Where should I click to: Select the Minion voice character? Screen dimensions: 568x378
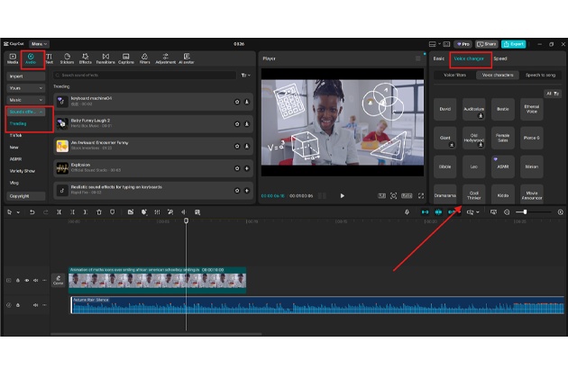[x=531, y=166]
